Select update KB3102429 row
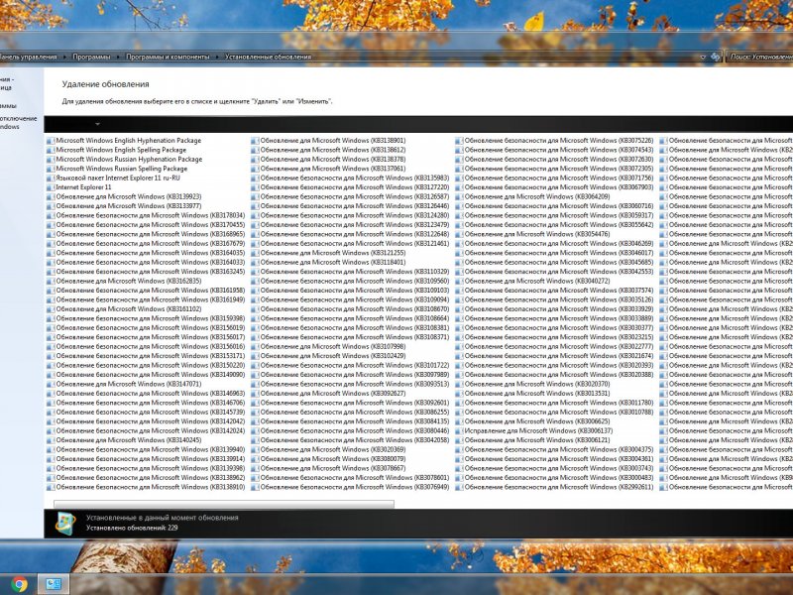Viewport: 793px width, 595px height. point(328,356)
